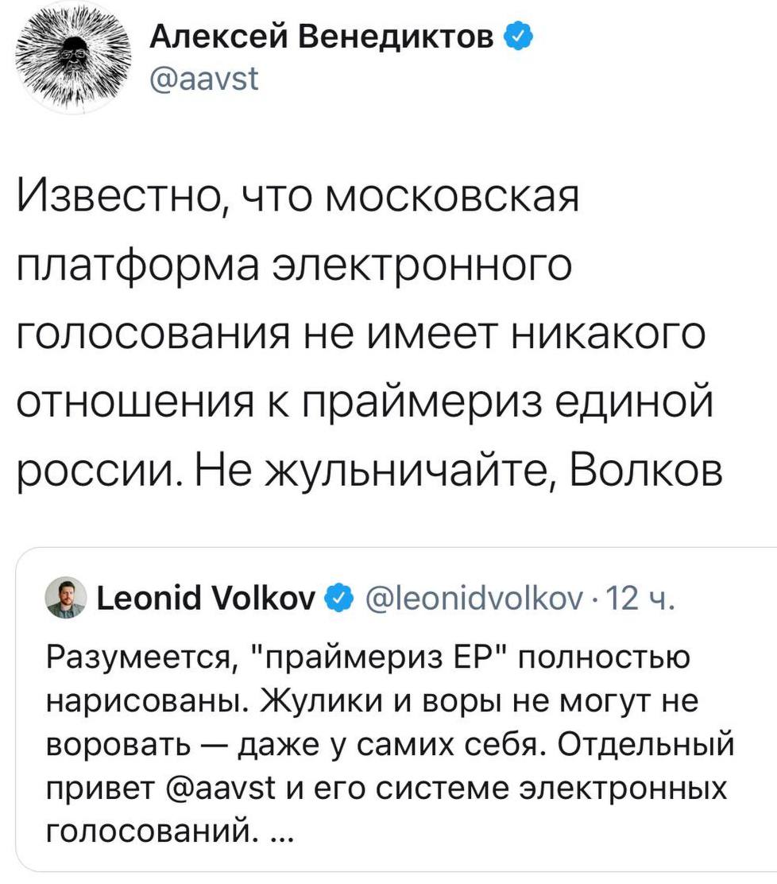Open the @leonidvolkov handle link

(x=473, y=598)
